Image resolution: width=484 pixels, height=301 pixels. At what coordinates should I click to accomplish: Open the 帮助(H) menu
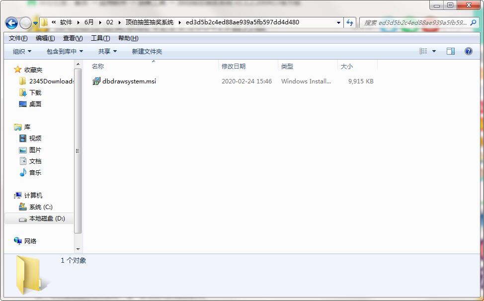(128, 38)
